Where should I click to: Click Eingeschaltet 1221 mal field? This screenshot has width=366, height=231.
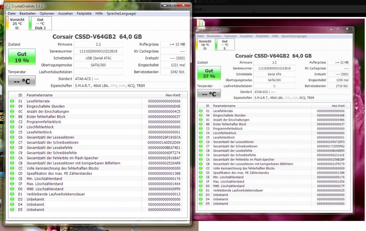pos(173,65)
